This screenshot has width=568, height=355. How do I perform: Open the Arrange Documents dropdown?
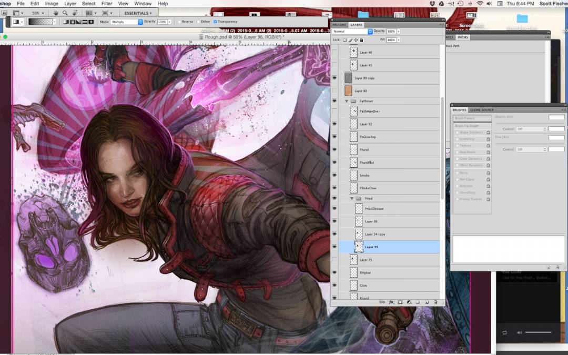tap(90, 13)
